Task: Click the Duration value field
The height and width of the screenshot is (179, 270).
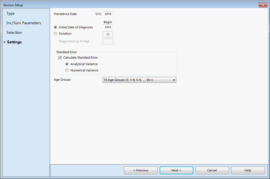Action: pos(108,35)
